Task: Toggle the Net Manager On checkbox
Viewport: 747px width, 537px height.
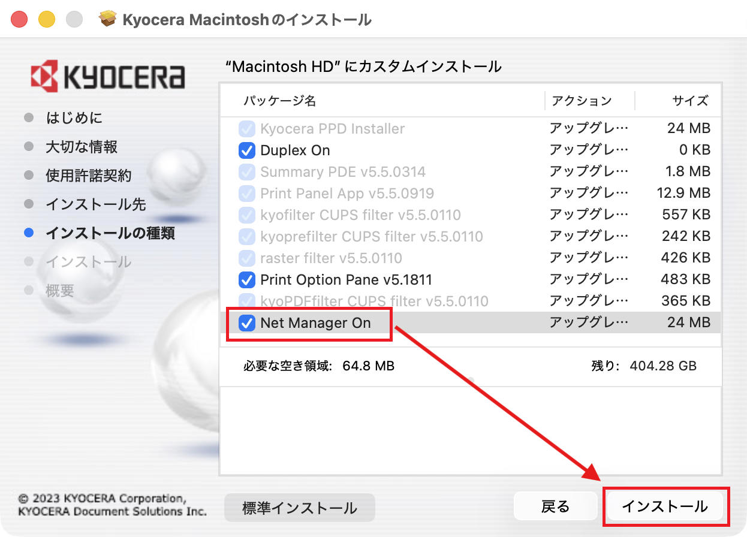Action: pos(246,323)
